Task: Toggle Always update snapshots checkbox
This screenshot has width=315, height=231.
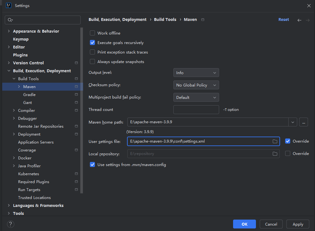Action: point(92,61)
